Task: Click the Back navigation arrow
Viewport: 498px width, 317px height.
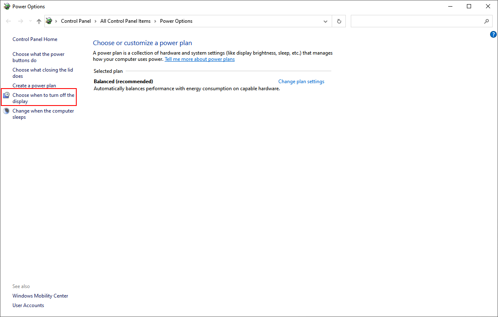Action: coord(8,21)
